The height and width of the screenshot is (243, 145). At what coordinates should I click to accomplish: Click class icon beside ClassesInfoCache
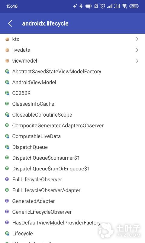[x=7, y=104]
